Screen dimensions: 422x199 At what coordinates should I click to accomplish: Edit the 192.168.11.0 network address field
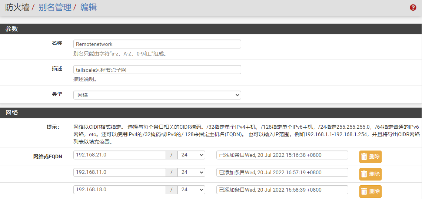119,172
